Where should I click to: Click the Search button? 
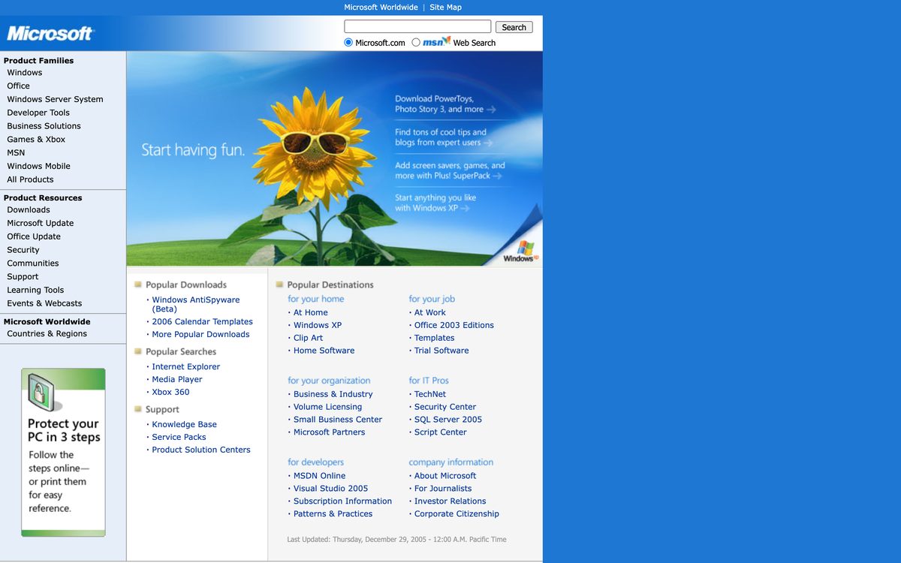tap(514, 27)
